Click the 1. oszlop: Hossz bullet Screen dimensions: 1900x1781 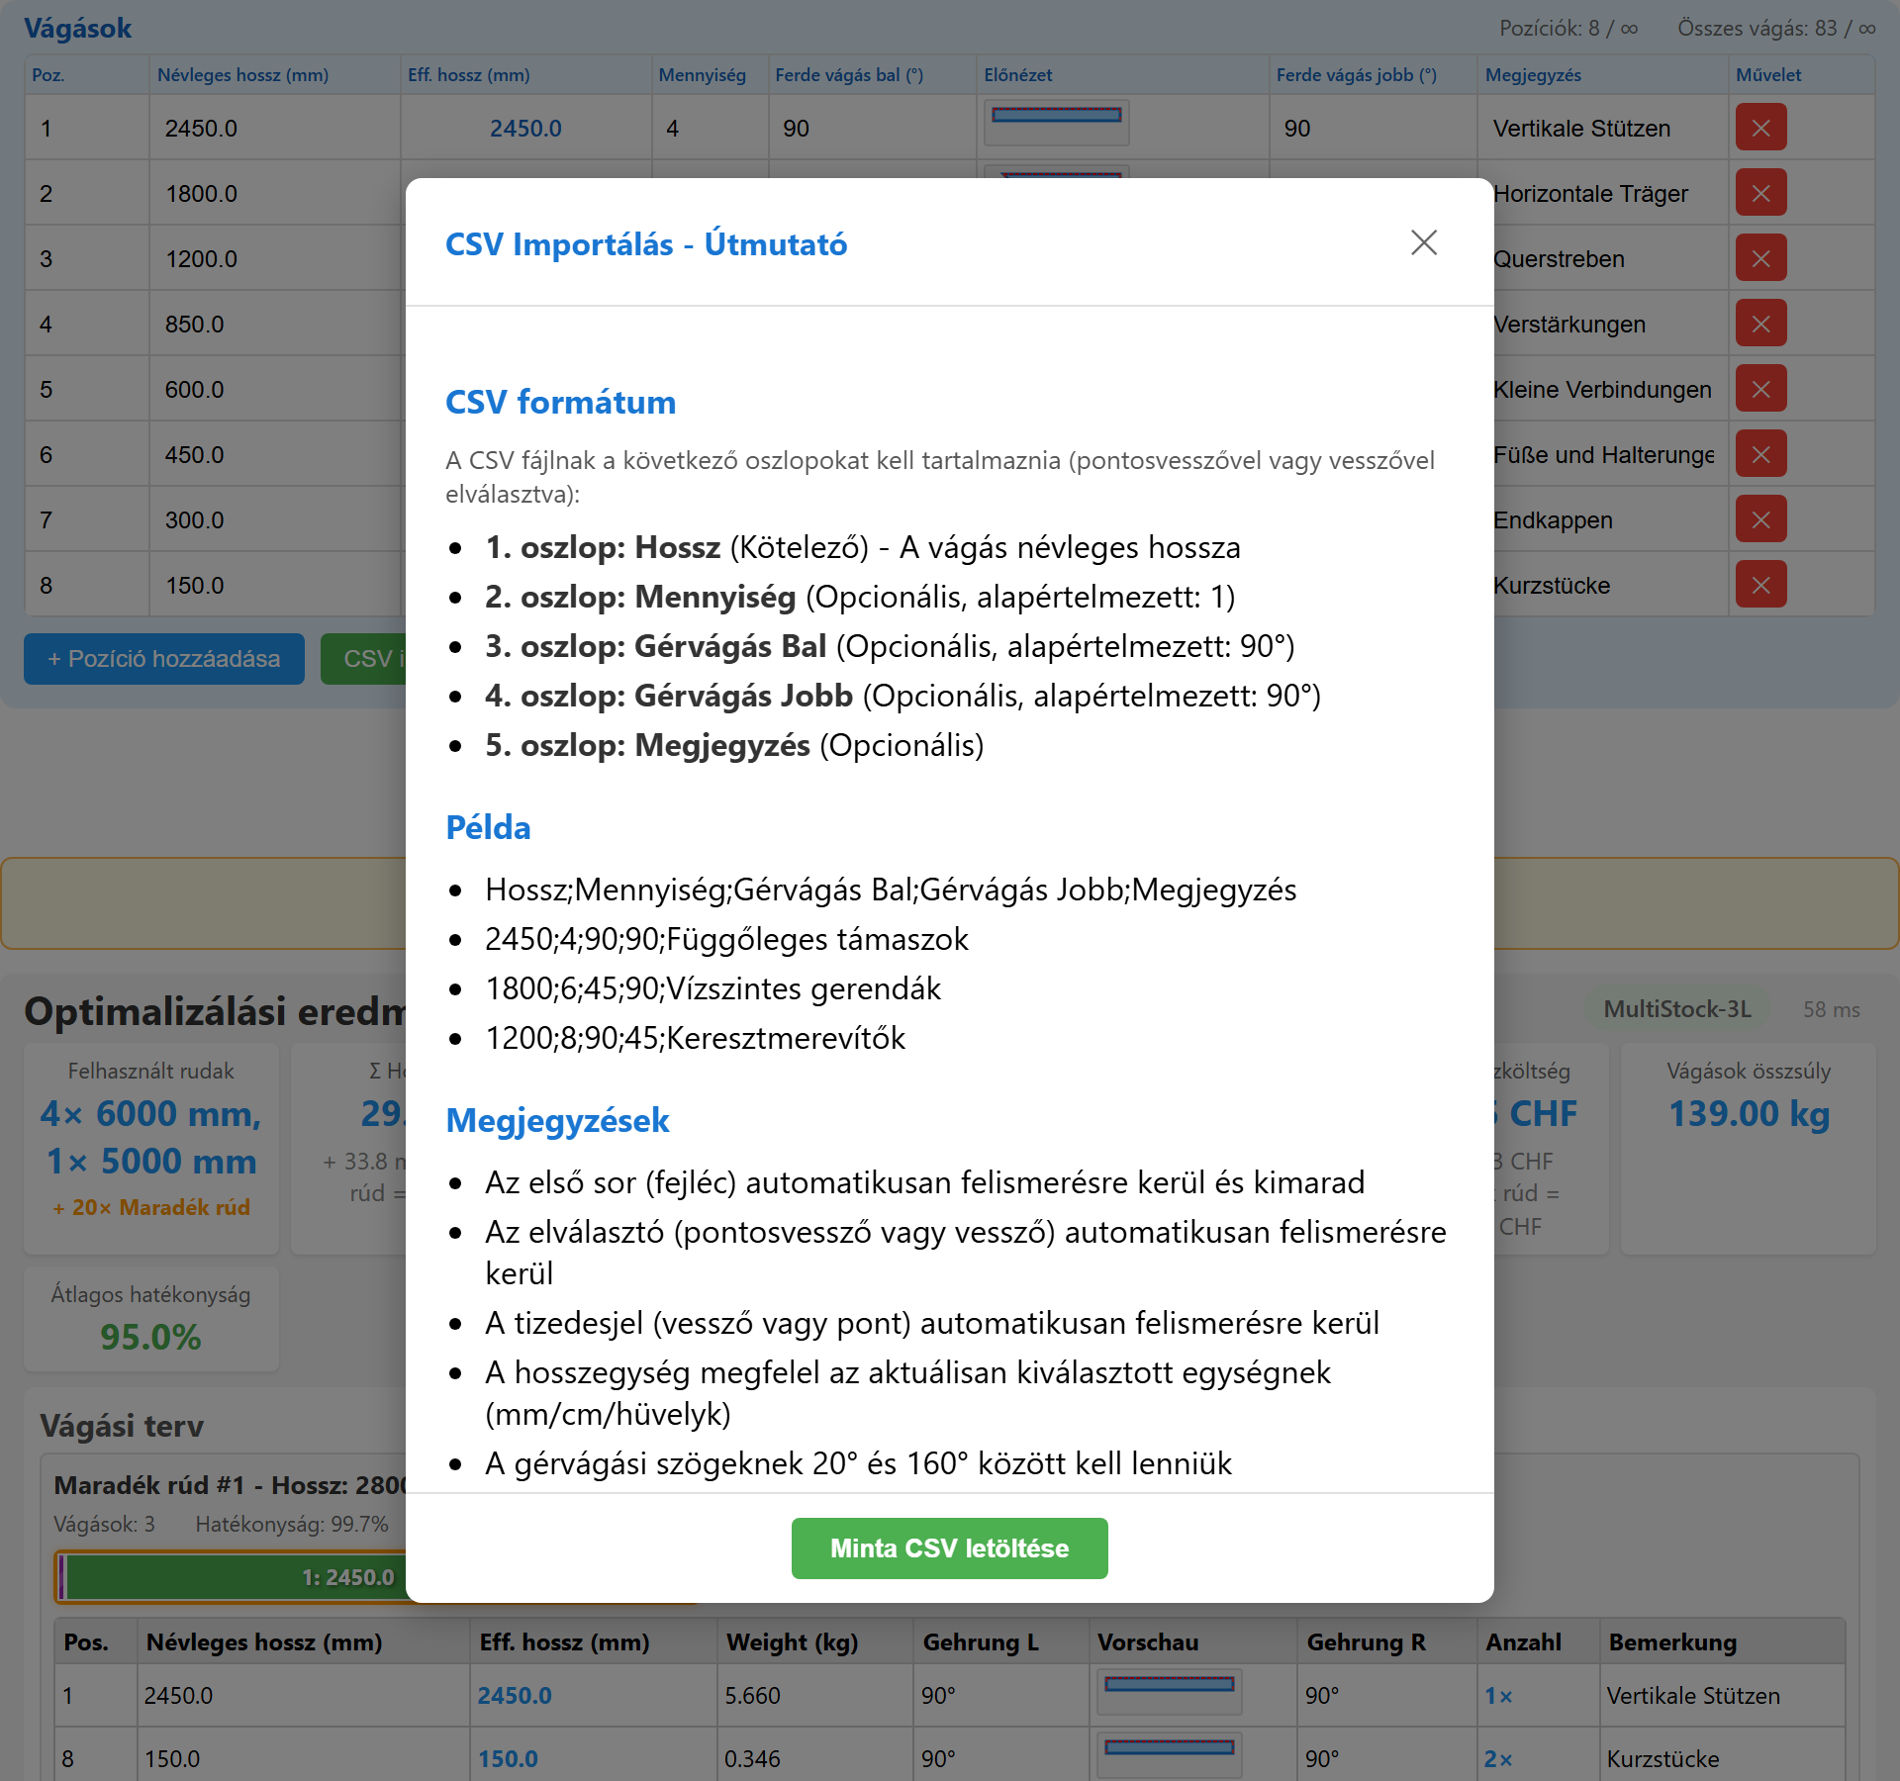(862, 547)
